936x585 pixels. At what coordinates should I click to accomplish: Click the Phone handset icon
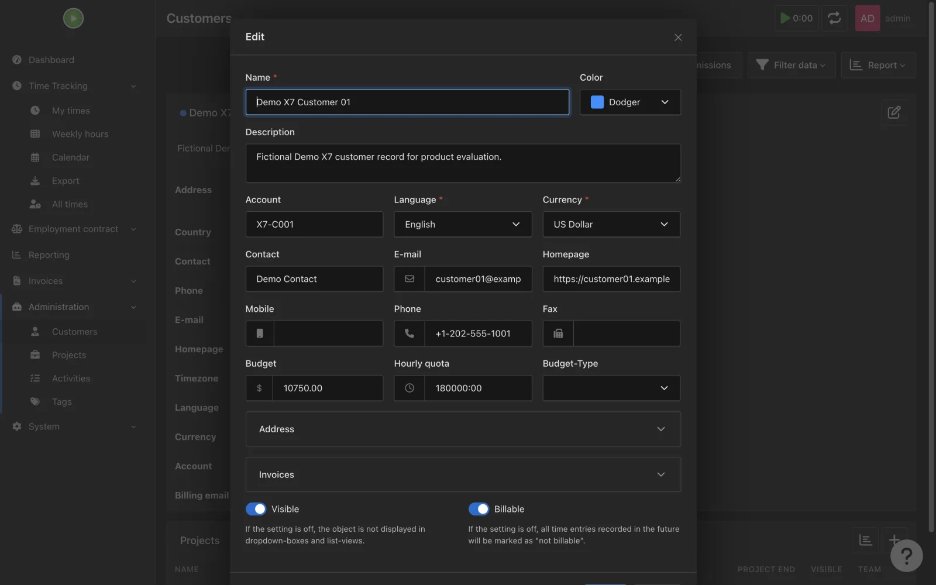pos(409,333)
